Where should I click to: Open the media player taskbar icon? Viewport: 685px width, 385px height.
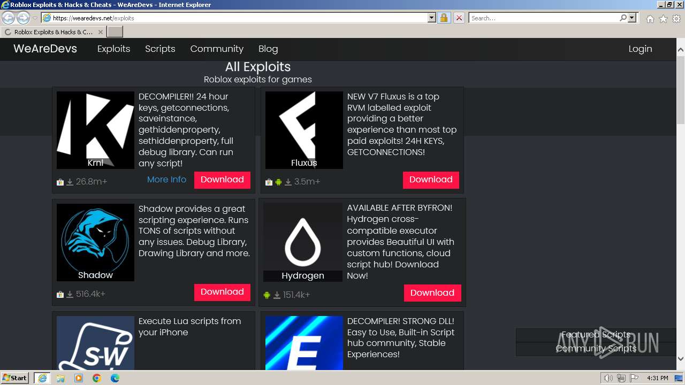click(79, 378)
